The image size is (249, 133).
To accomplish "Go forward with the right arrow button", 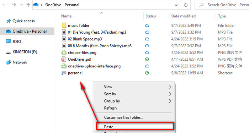I will coord(14,5).
